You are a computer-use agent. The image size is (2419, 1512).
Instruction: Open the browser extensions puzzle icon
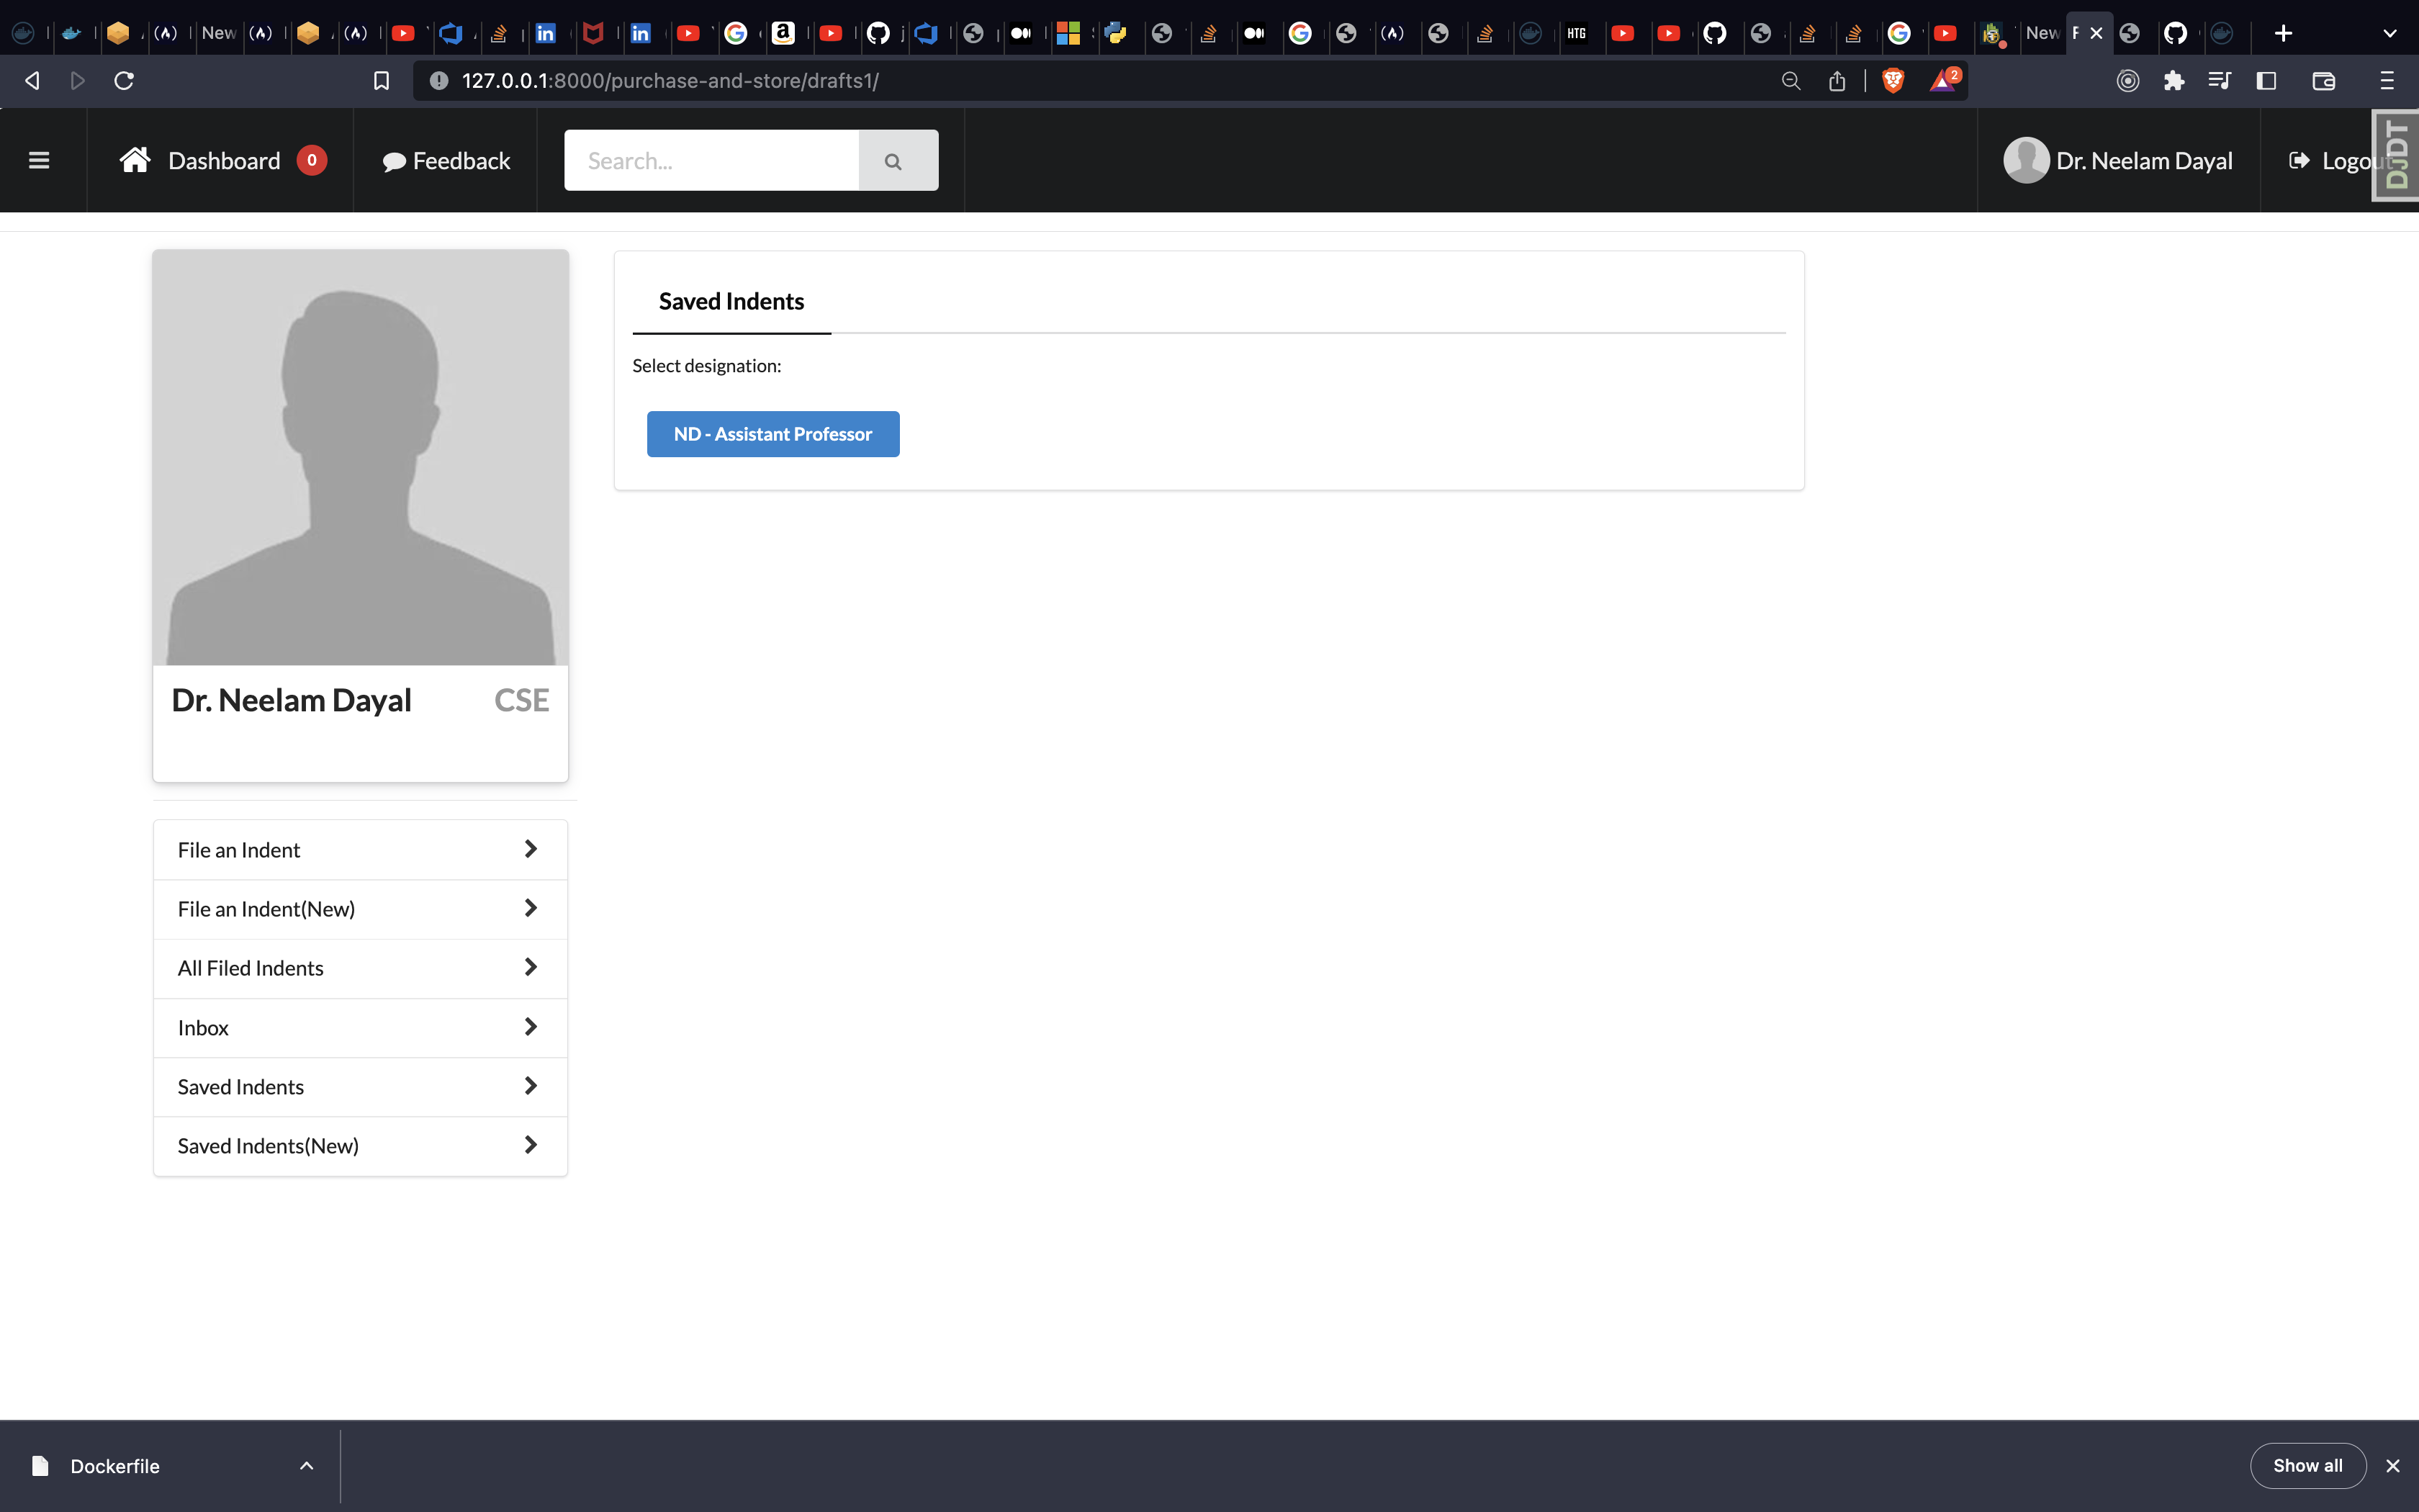click(2173, 81)
